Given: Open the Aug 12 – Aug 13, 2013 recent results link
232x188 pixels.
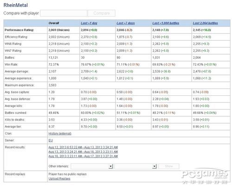Looking at the screenshot, I should click(x=83, y=147).
